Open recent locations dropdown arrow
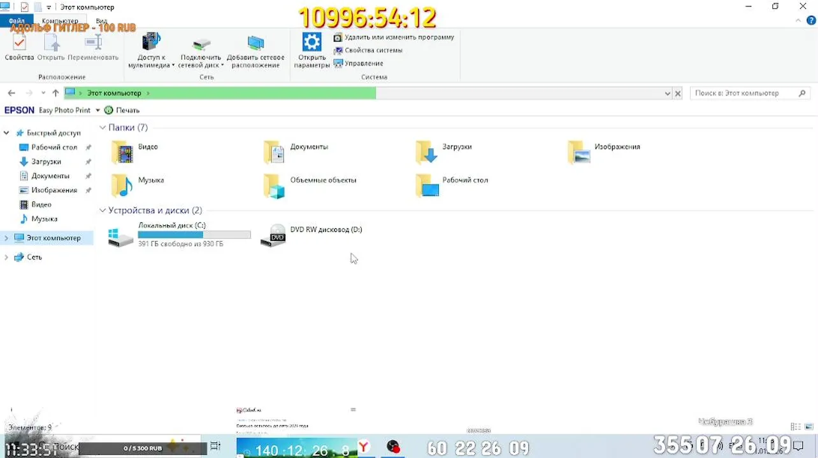Image resolution: width=818 pixels, height=458 pixels. (43, 94)
